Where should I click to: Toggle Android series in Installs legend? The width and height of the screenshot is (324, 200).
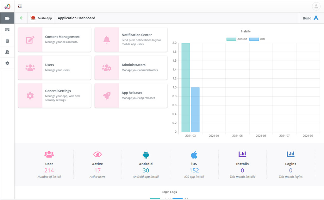pyautogui.click(x=237, y=39)
